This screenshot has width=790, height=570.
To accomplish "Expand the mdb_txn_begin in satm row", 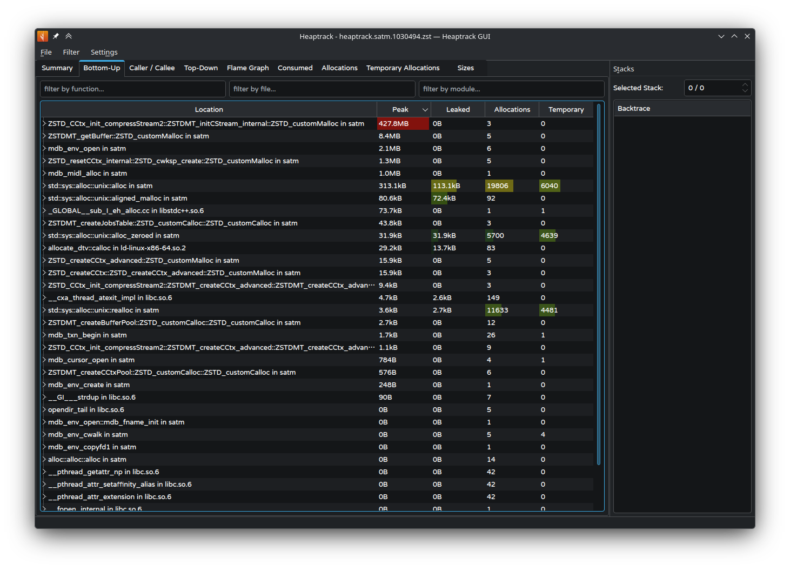I will (x=44, y=335).
